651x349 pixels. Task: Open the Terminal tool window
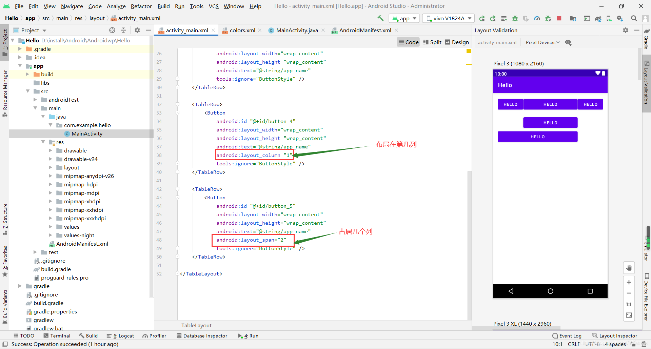click(x=57, y=336)
